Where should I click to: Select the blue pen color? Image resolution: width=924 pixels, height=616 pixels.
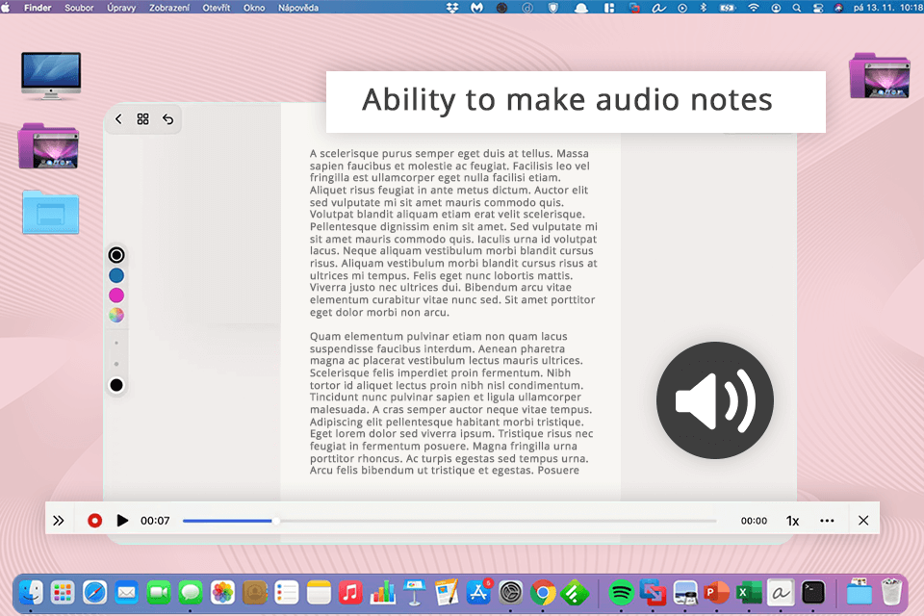pos(116,275)
